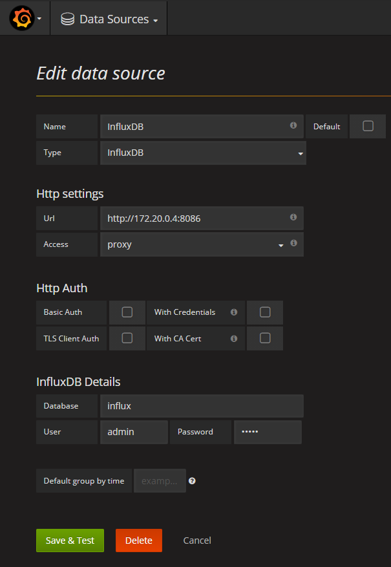Click the Edit data source title

point(101,74)
